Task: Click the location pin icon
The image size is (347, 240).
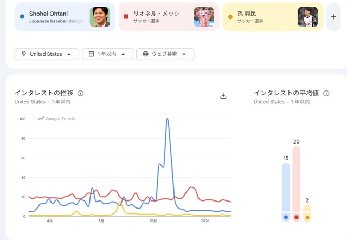Action: tap(24, 54)
